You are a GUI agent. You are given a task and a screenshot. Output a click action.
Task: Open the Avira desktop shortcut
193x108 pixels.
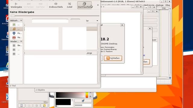click(x=6, y=21)
